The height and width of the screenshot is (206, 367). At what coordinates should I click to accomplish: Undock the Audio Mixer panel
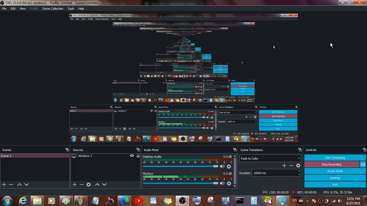pos(235,150)
